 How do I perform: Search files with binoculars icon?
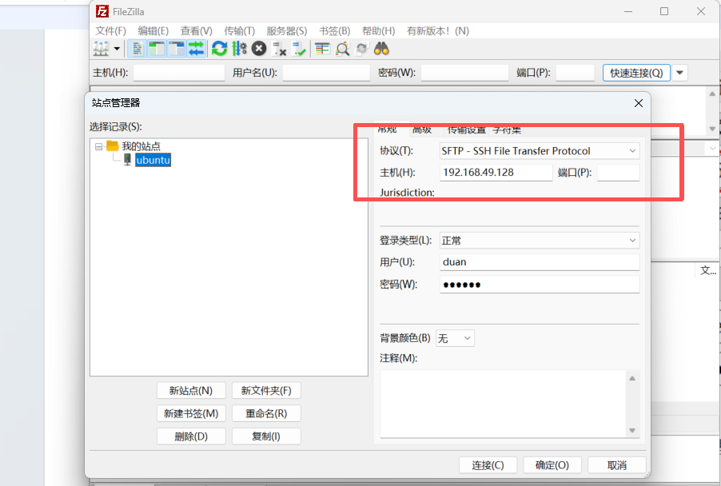click(x=381, y=48)
